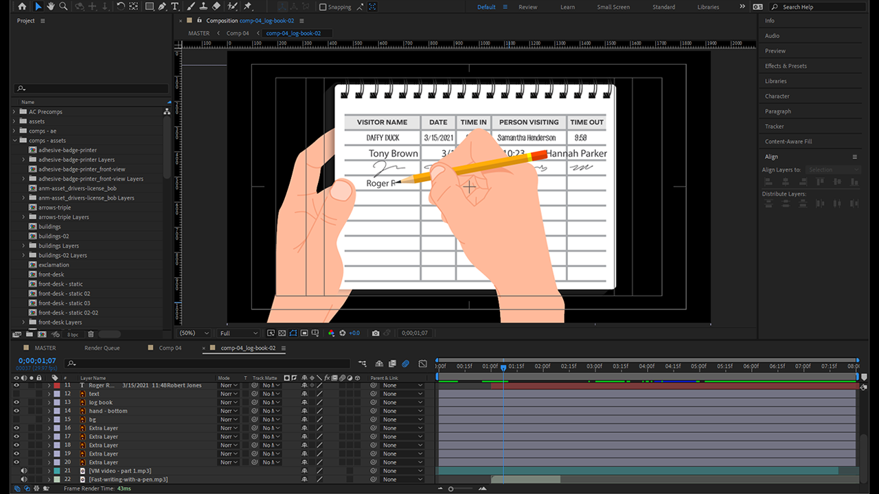The image size is (879, 494).
Task: Switch to the Render Queue tab
Action: pos(102,348)
